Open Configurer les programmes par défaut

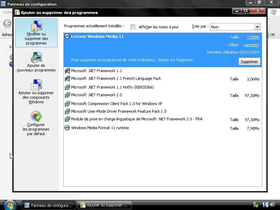[36, 124]
